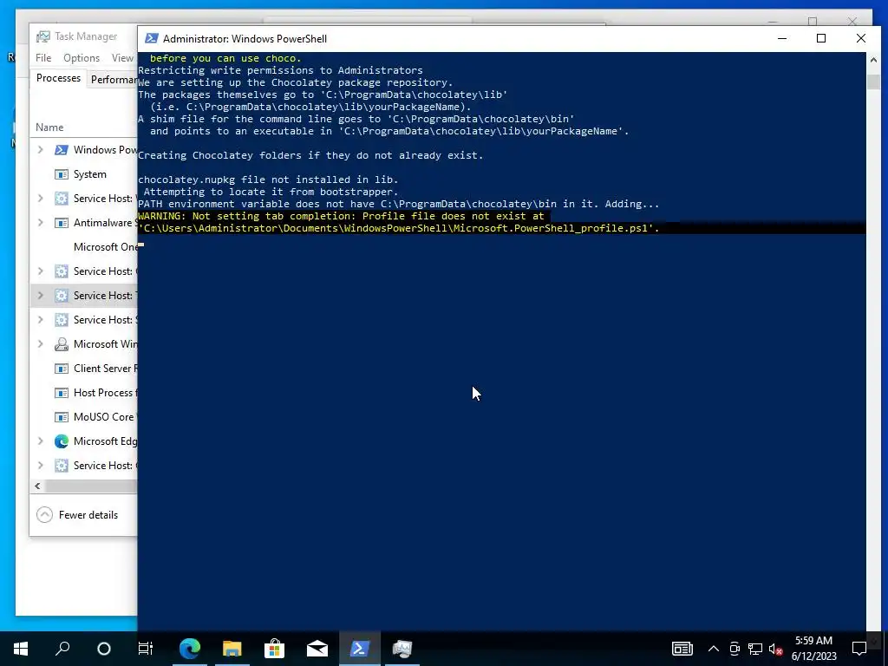This screenshot has width=888, height=666.
Task: Show hidden system tray icons
Action: (714, 649)
